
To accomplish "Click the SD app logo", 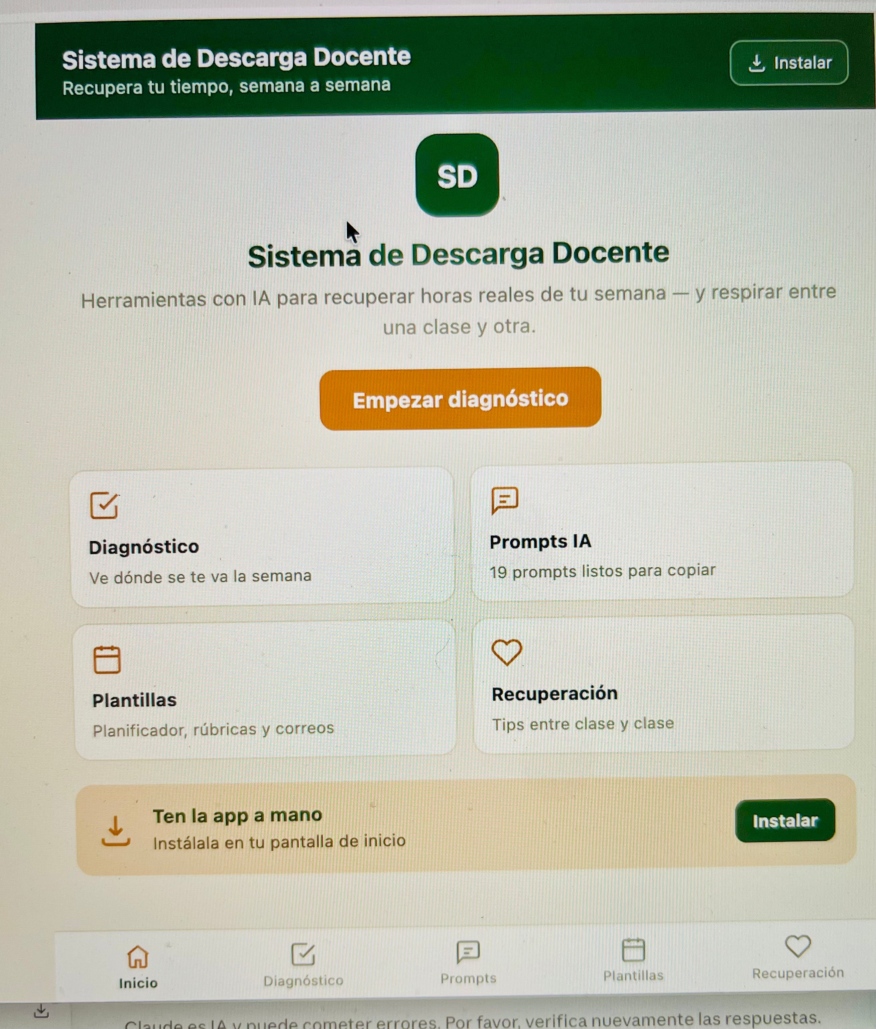I will coord(457,175).
